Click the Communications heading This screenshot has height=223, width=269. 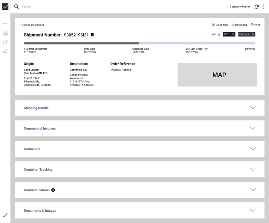tap(36, 190)
